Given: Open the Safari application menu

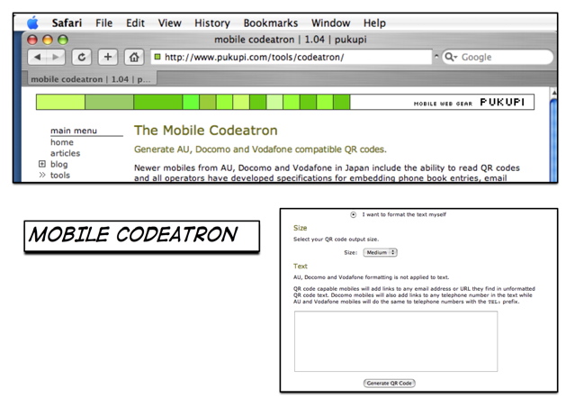Looking at the screenshot, I should (67, 23).
